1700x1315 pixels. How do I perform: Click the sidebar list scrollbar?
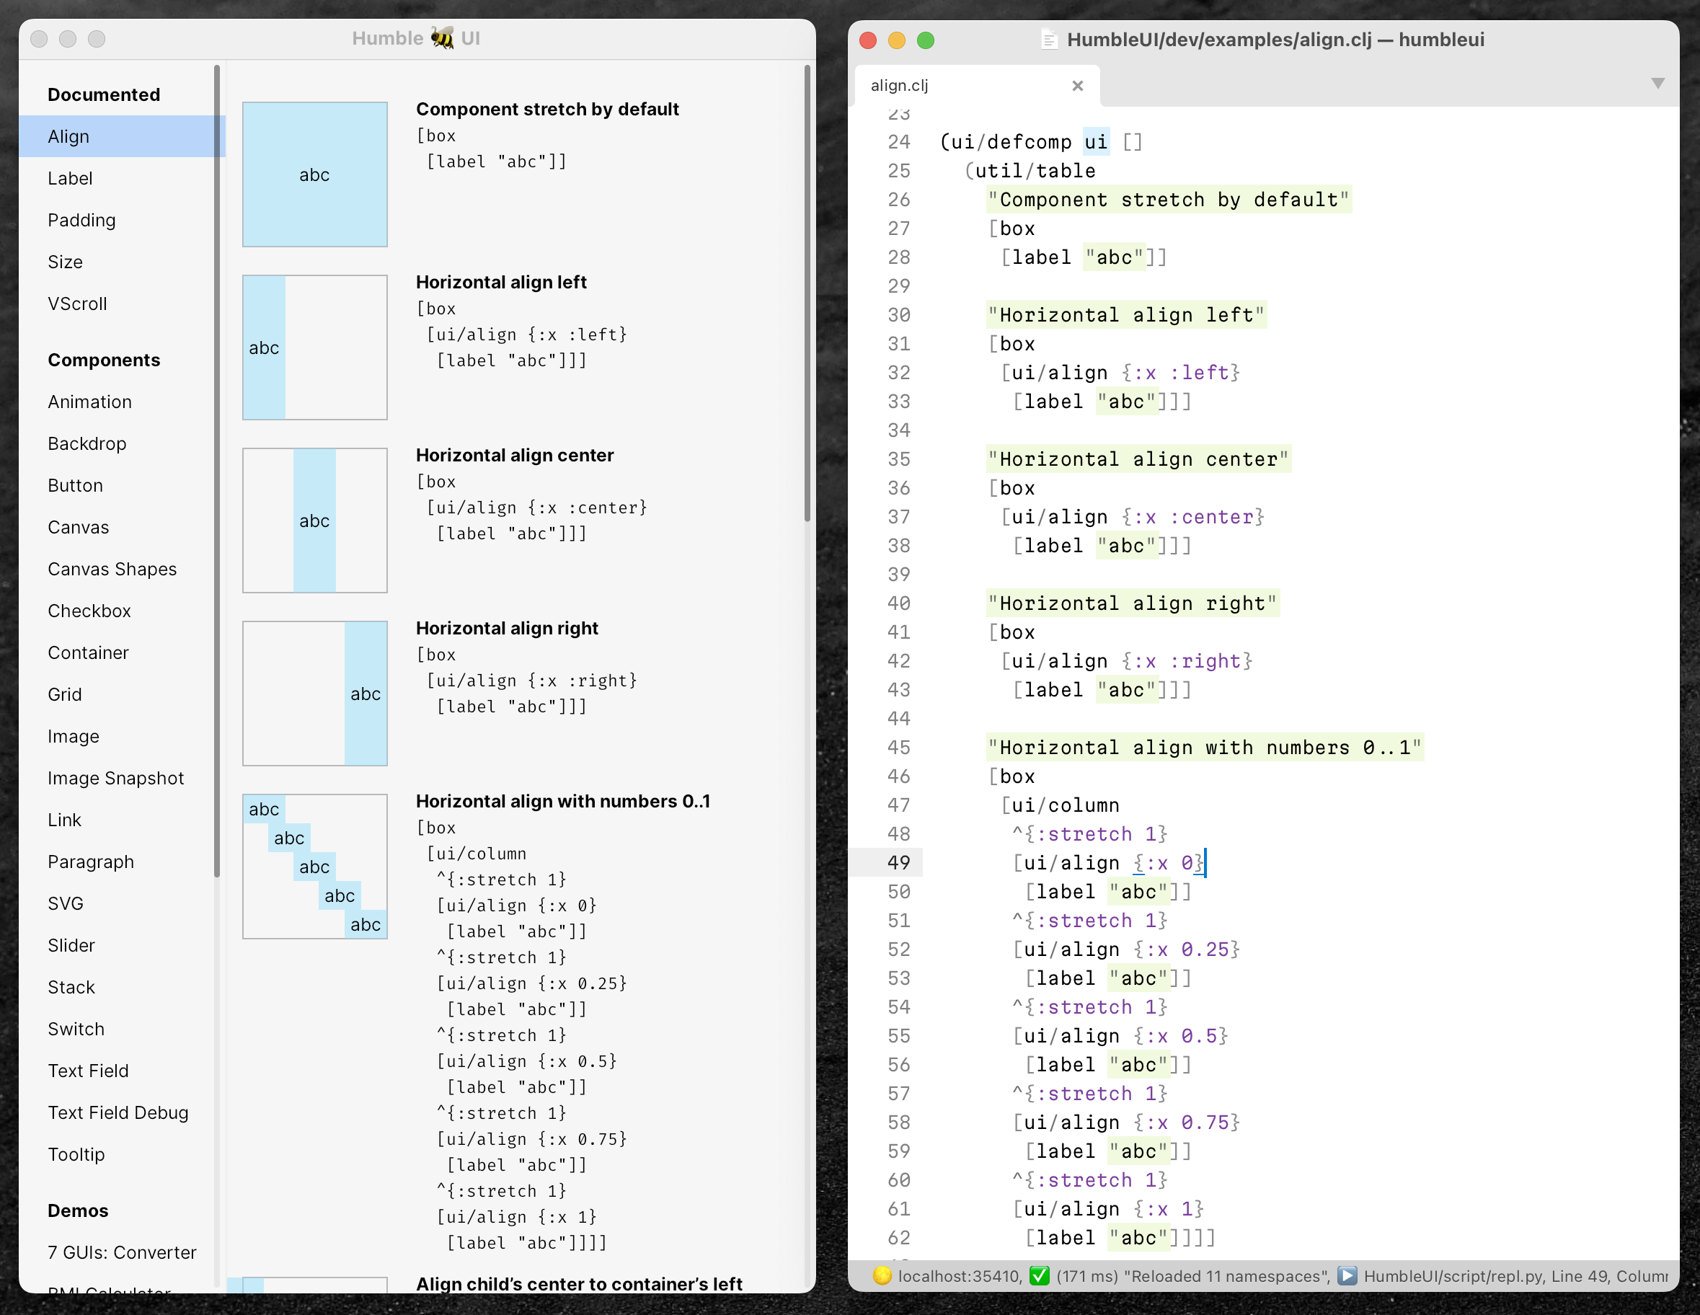pyautogui.click(x=216, y=467)
